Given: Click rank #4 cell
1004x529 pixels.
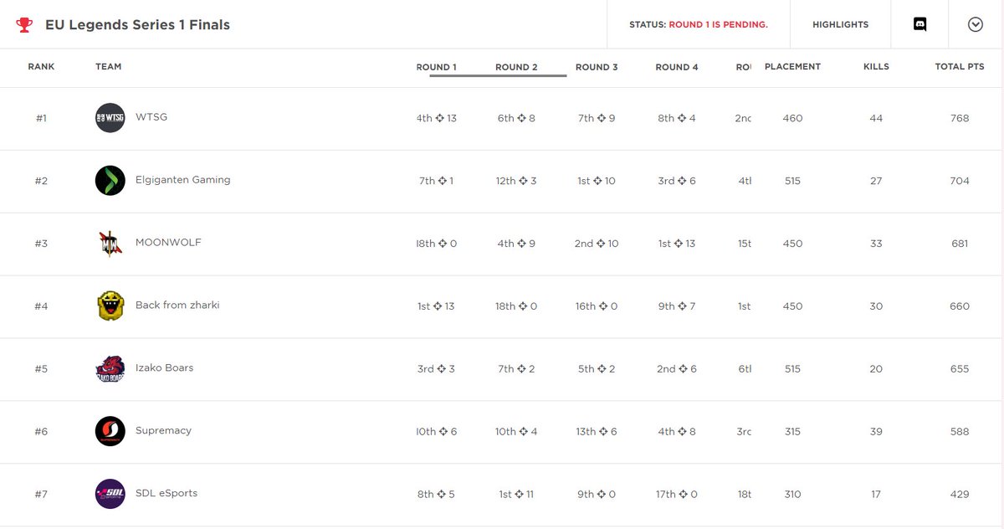Looking at the screenshot, I should coord(41,306).
